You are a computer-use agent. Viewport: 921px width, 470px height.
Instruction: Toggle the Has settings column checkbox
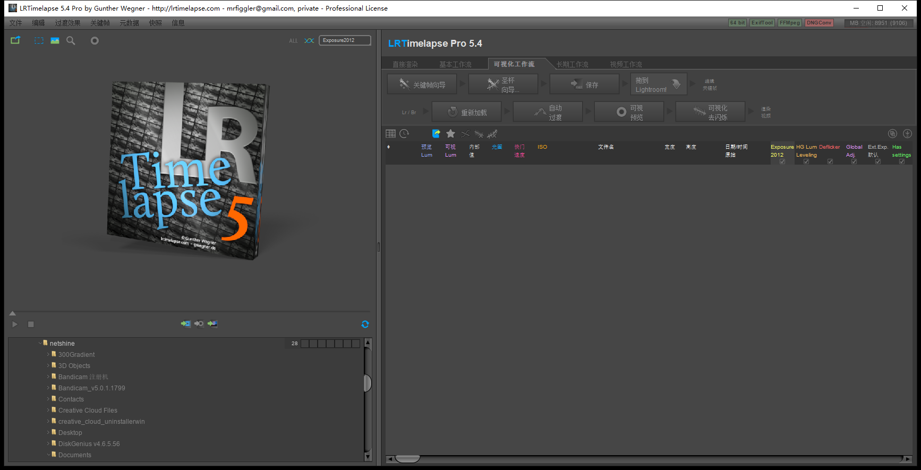coord(902,161)
